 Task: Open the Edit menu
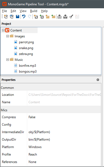pyautogui.click(x=13, y=11)
